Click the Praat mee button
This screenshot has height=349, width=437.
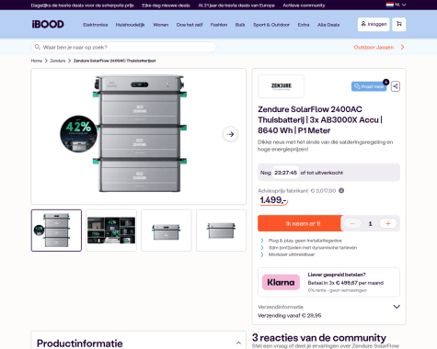[369, 86]
